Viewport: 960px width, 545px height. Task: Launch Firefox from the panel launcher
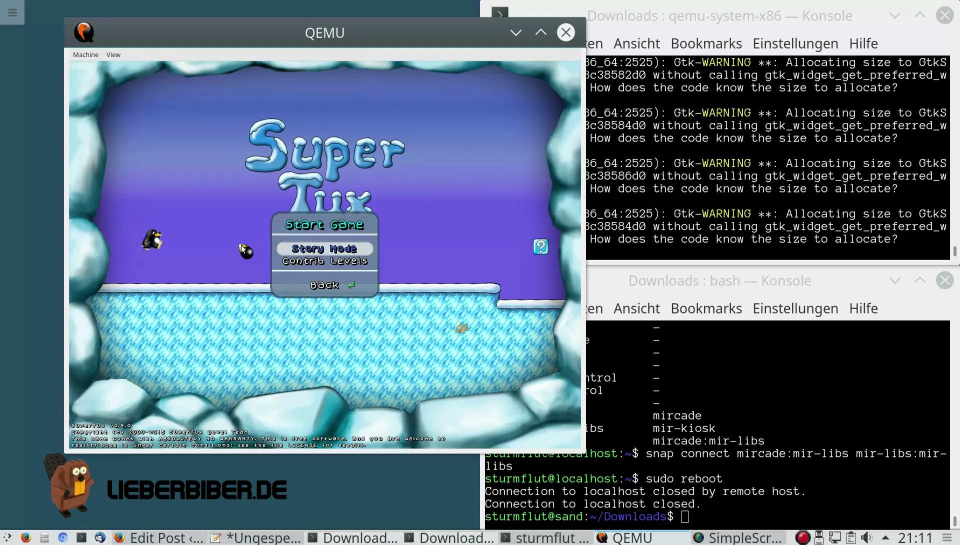(25, 537)
